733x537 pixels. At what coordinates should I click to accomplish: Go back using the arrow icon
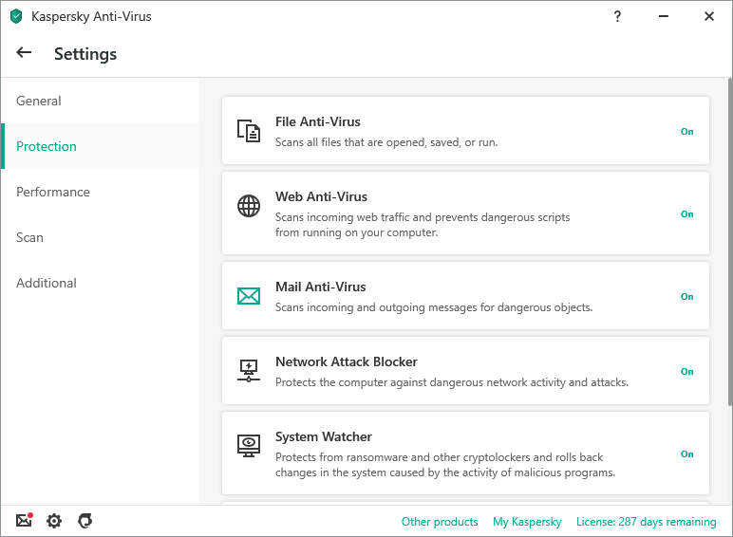click(25, 53)
